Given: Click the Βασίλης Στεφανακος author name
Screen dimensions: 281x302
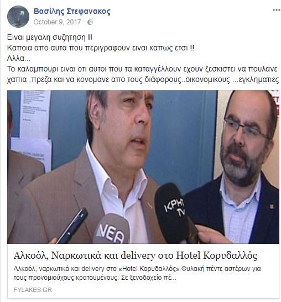Looking at the screenshot, I should pos(72,12).
